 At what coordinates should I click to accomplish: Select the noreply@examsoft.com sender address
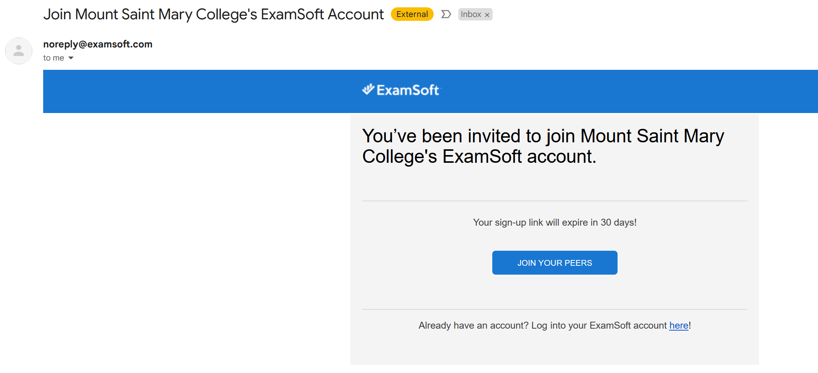[98, 44]
